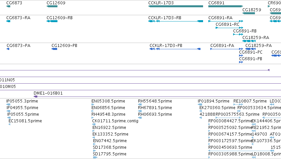
Task: Select the IP05055.3prime EST glyph
Action: (x=8, y=104)
